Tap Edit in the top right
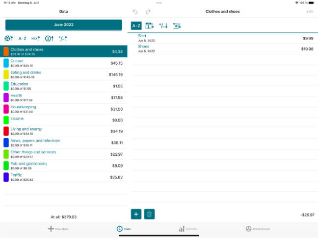 tap(310, 12)
